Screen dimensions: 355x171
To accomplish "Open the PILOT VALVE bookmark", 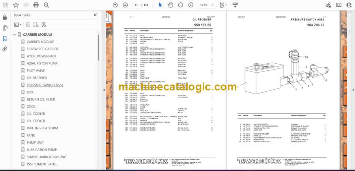I will 36,71.
